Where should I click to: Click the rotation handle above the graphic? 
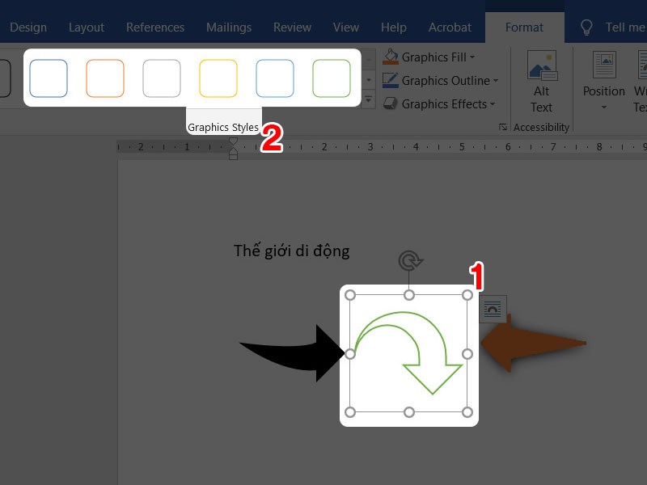[x=410, y=261]
